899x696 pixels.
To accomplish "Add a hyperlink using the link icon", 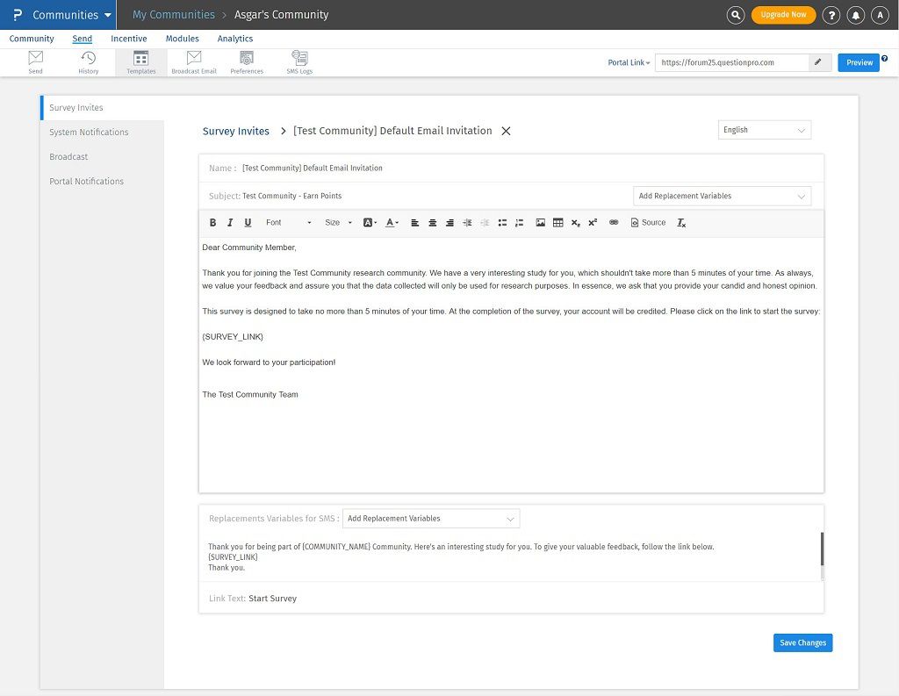I will click(614, 222).
